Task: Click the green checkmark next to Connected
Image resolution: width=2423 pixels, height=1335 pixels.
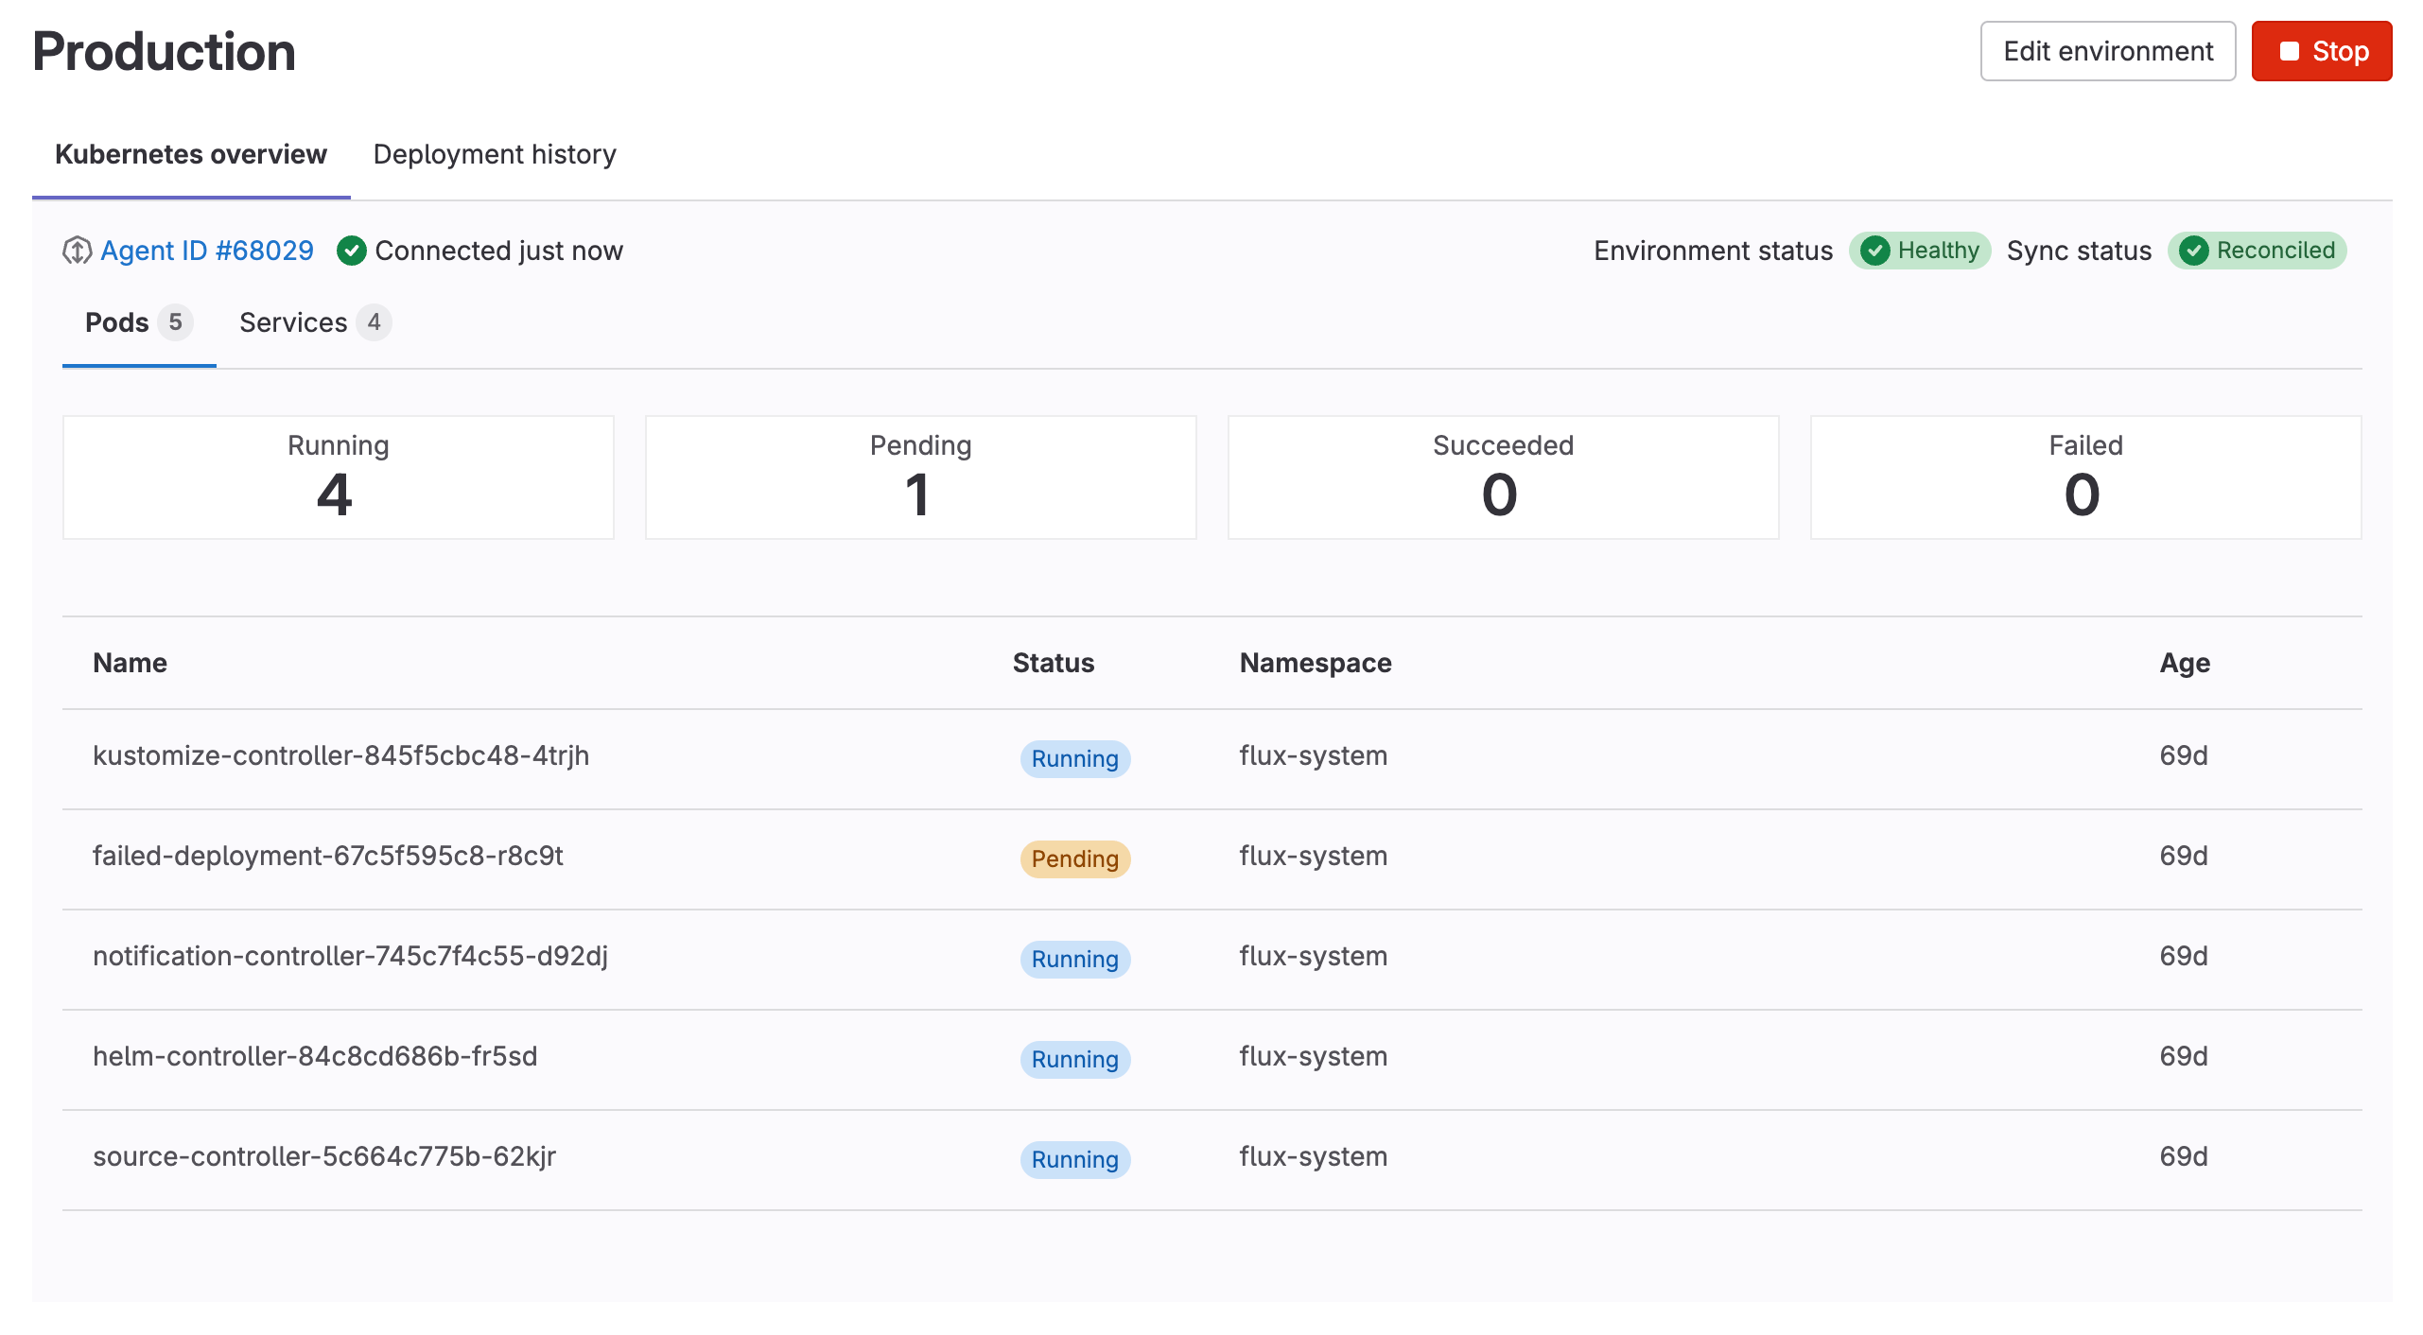Action: 351,250
